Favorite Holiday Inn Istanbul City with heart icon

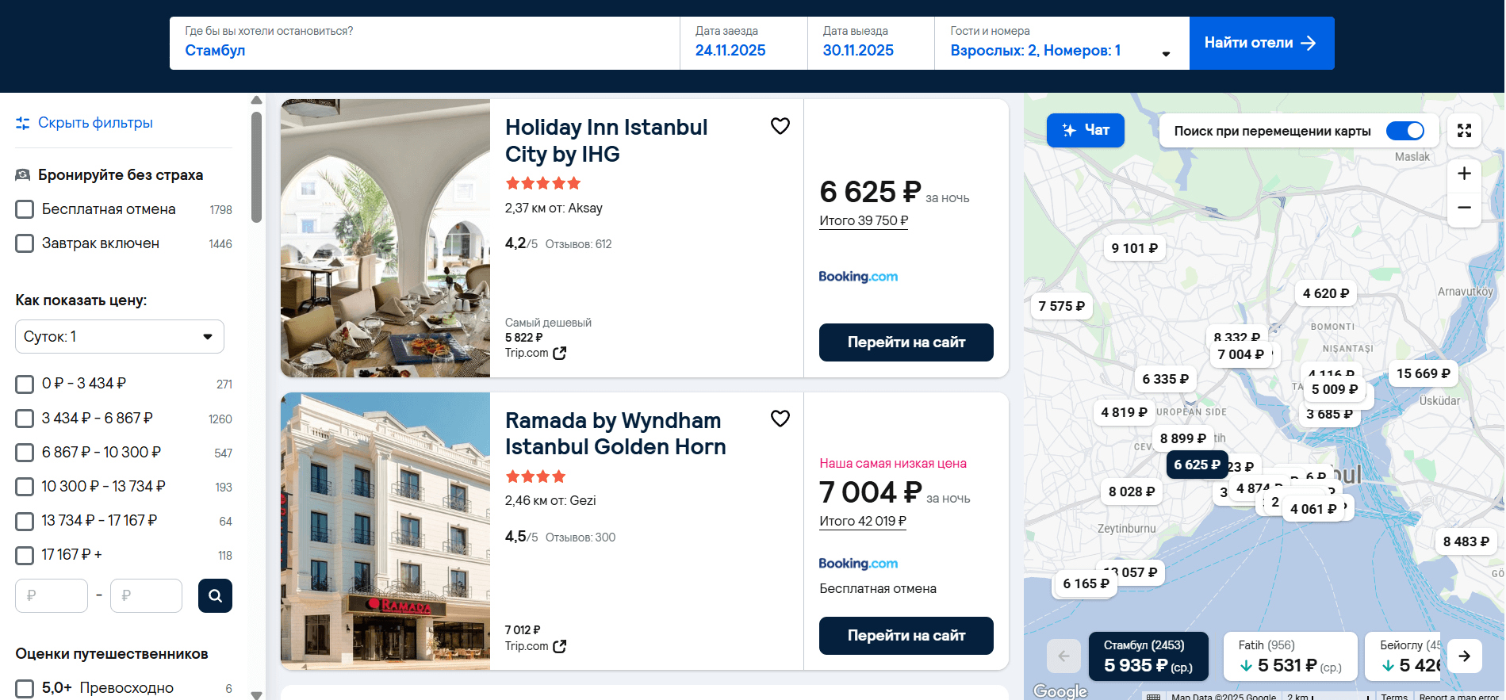[x=780, y=126]
